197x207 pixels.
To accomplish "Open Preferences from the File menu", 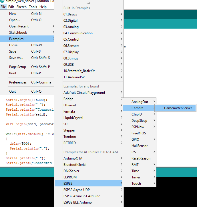I will point(27,82).
